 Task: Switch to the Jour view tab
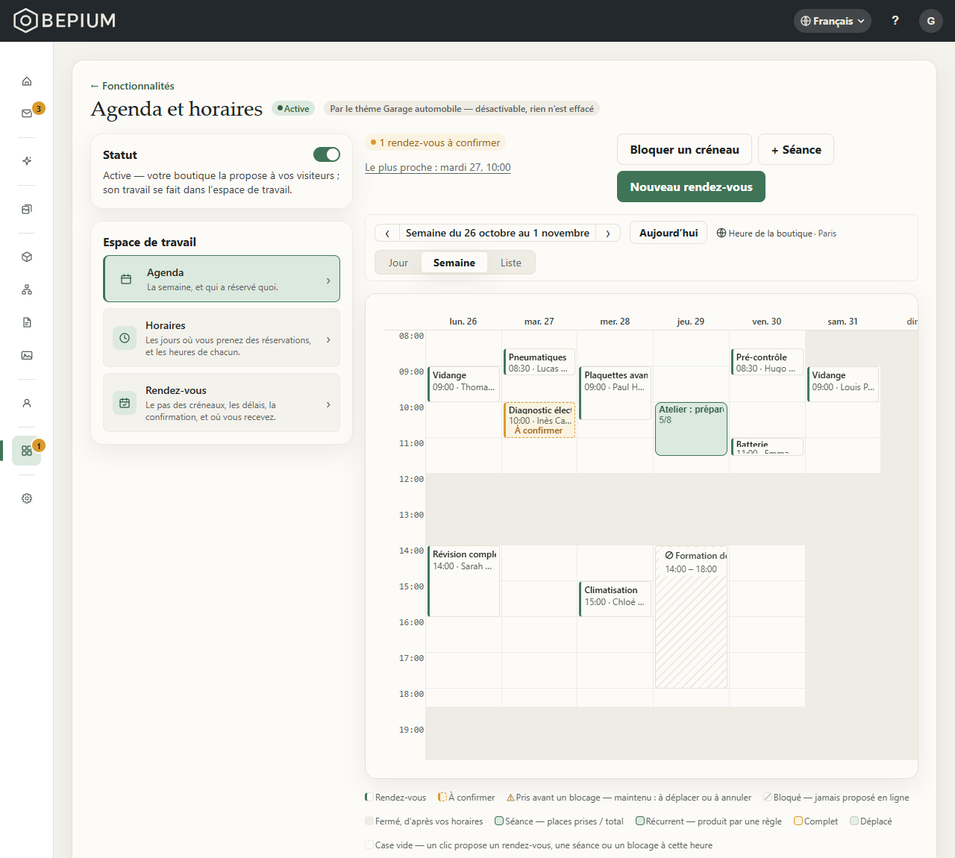(398, 263)
